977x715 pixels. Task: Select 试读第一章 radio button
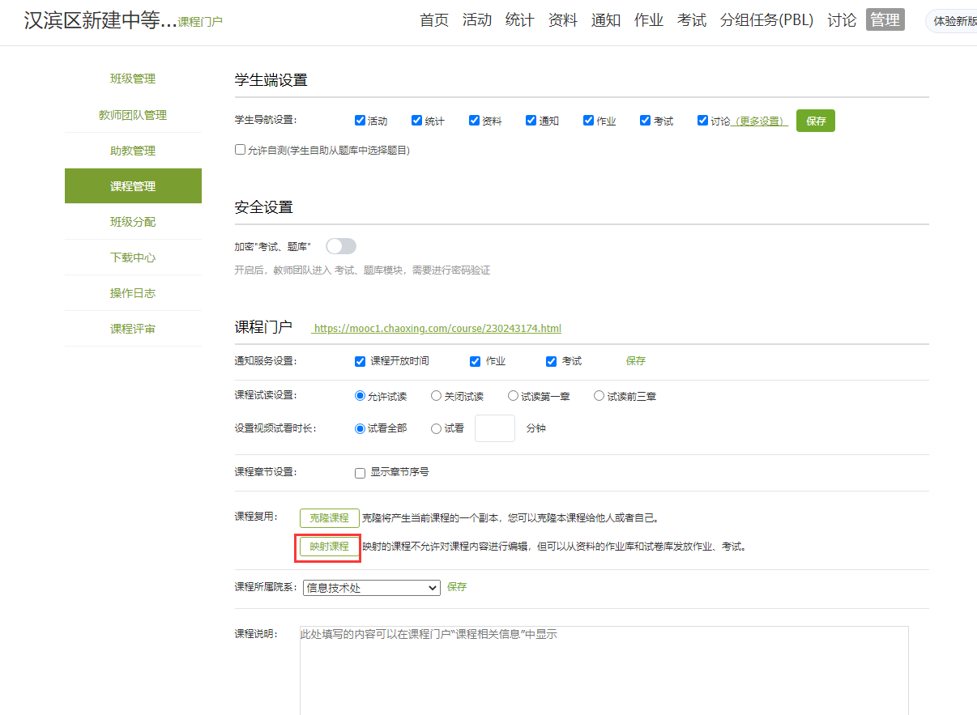[x=513, y=396]
